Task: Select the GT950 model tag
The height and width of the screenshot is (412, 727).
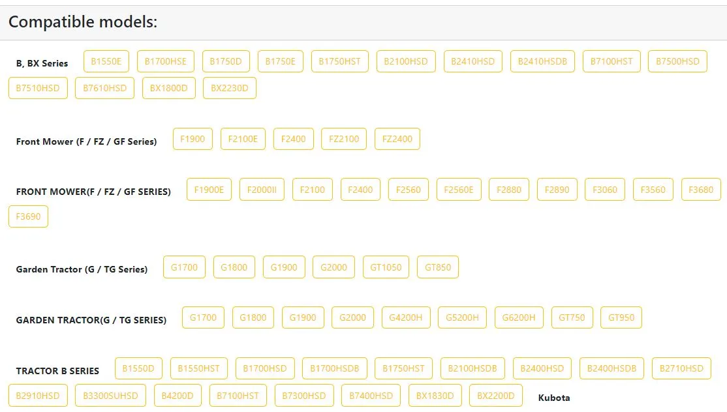Action: (x=621, y=317)
